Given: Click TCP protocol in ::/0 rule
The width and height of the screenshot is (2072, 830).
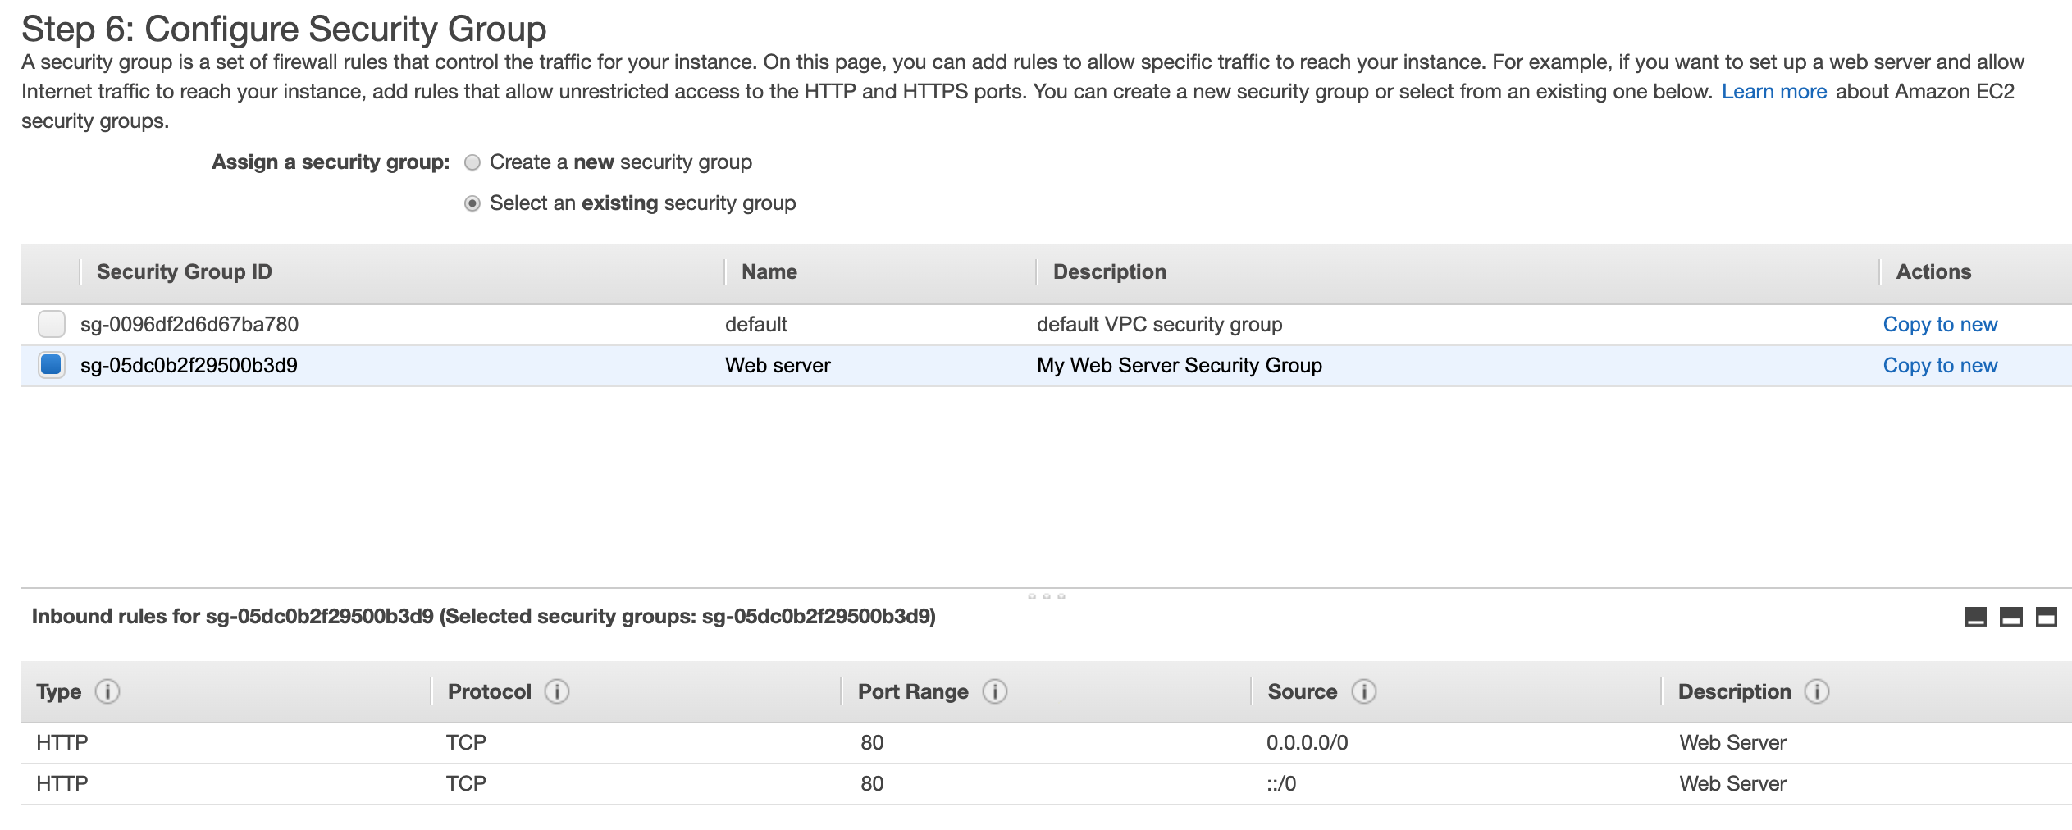Looking at the screenshot, I should point(466,783).
